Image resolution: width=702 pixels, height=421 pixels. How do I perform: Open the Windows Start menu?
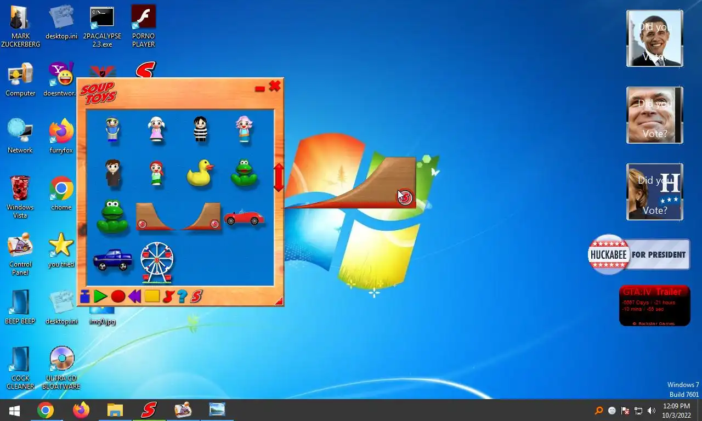(15, 410)
